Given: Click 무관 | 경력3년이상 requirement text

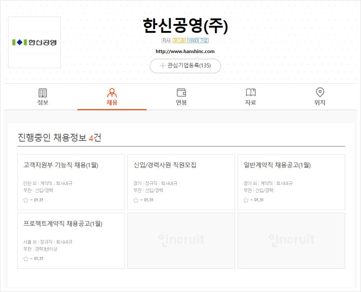Looking at the screenshot, I should pyautogui.click(x=40, y=249).
